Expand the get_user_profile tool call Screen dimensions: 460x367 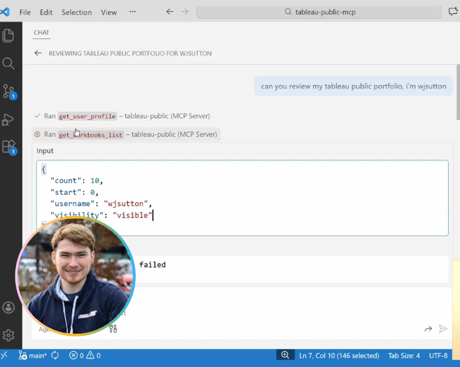click(x=122, y=116)
